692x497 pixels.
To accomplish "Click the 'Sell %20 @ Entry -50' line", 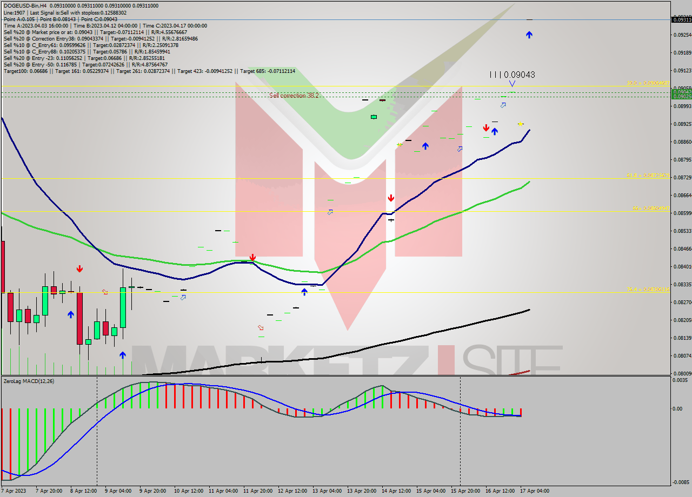I will (85, 64).
